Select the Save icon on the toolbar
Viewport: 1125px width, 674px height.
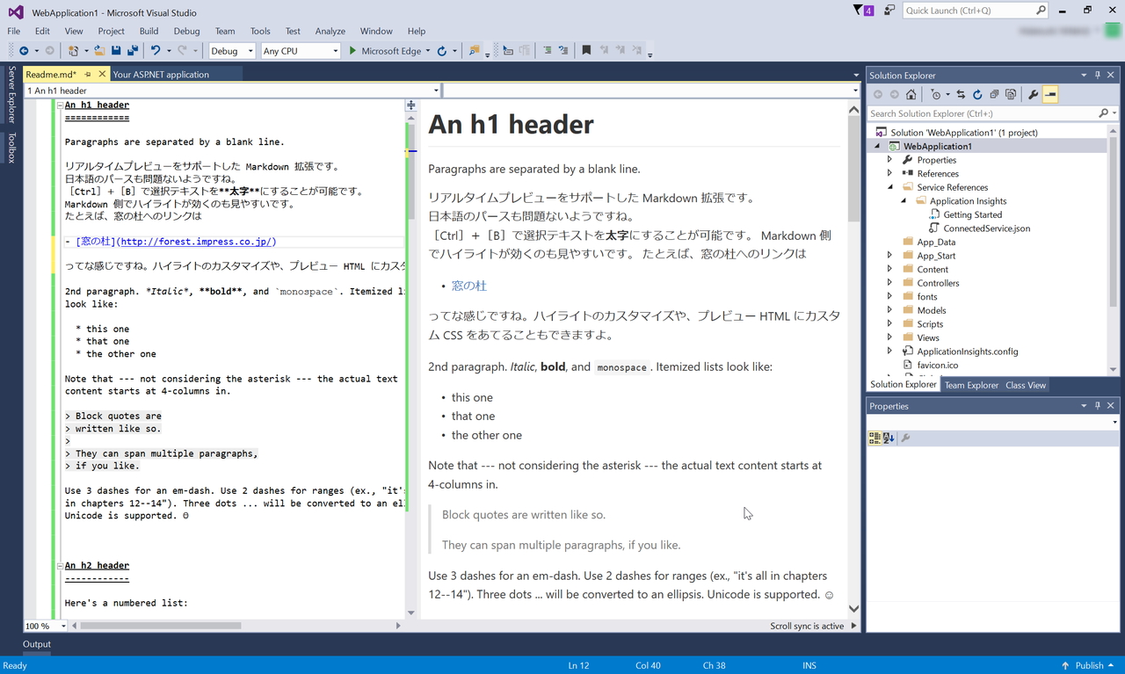click(116, 50)
